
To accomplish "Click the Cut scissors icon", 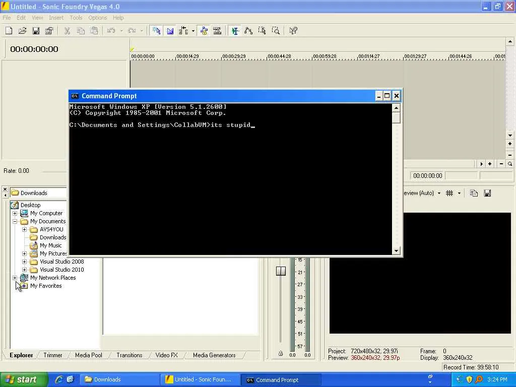I will 67,31.
